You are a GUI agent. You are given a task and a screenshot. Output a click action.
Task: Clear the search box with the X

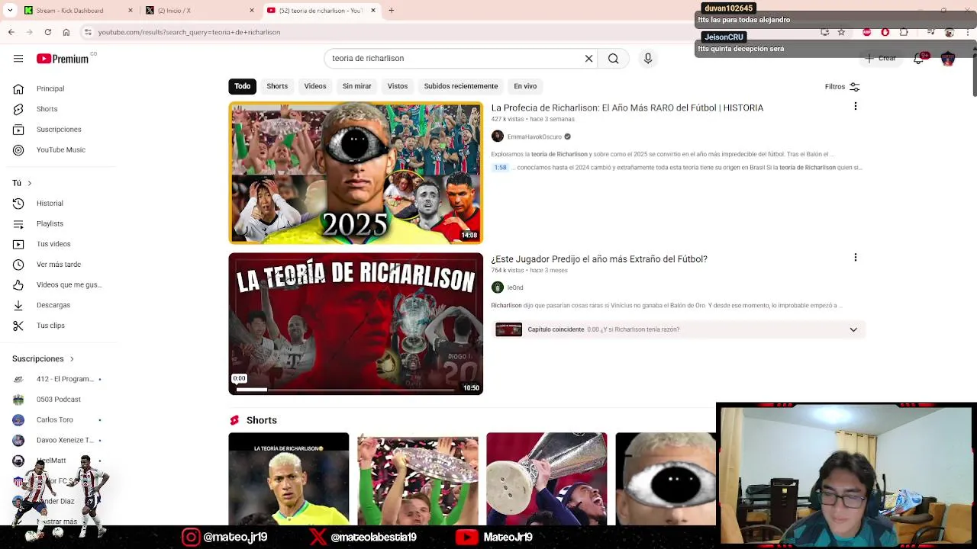[588, 59]
